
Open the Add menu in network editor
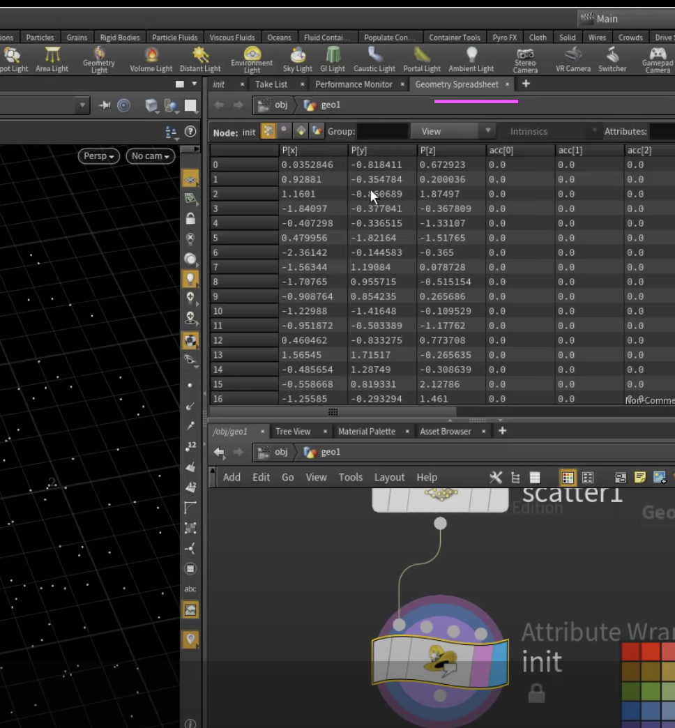coord(232,477)
